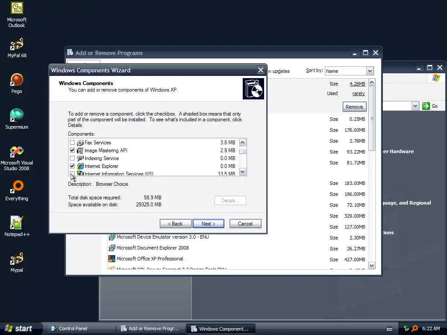The height and width of the screenshot is (335, 447).
Task: Close the Windows Components Wizard dialog
Action: click(x=261, y=70)
